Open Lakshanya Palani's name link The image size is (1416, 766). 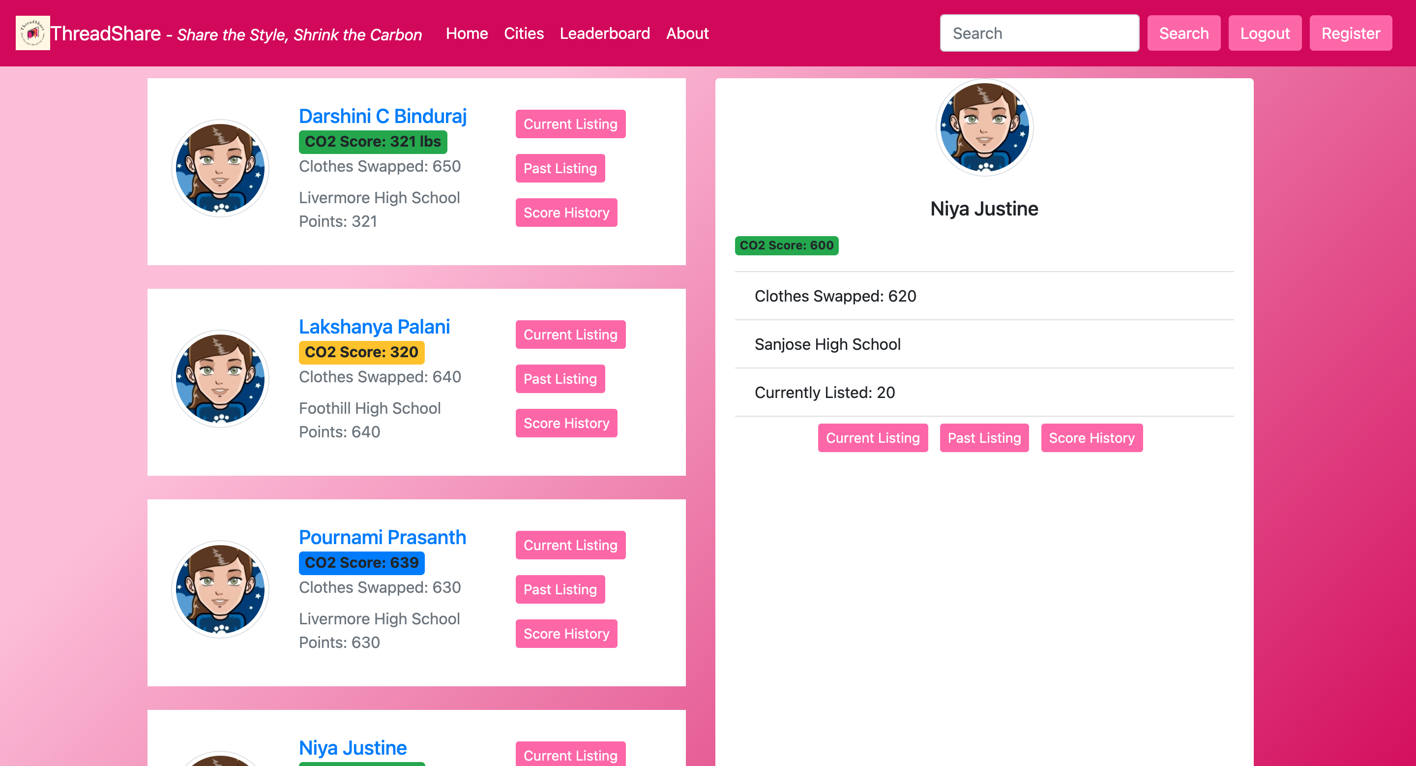pyautogui.click(x=374, y=327)
